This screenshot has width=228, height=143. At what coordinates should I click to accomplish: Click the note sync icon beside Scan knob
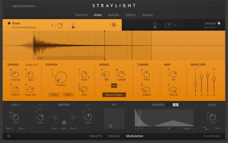coord(88,77)
